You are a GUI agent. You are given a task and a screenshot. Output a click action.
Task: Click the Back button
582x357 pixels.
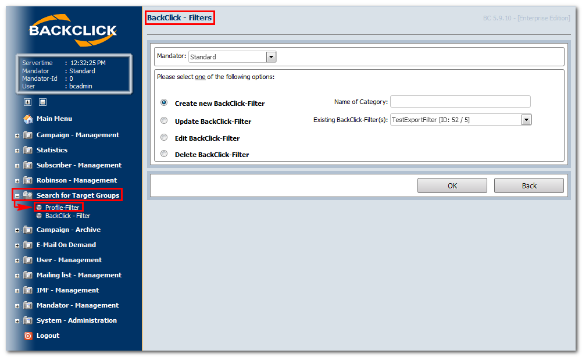tap(529, 185)
